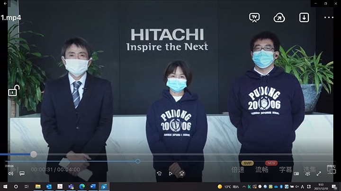Skip forward with fast-forward icon
The height and width of the screenshot is (191, 341).
(182, 174)
